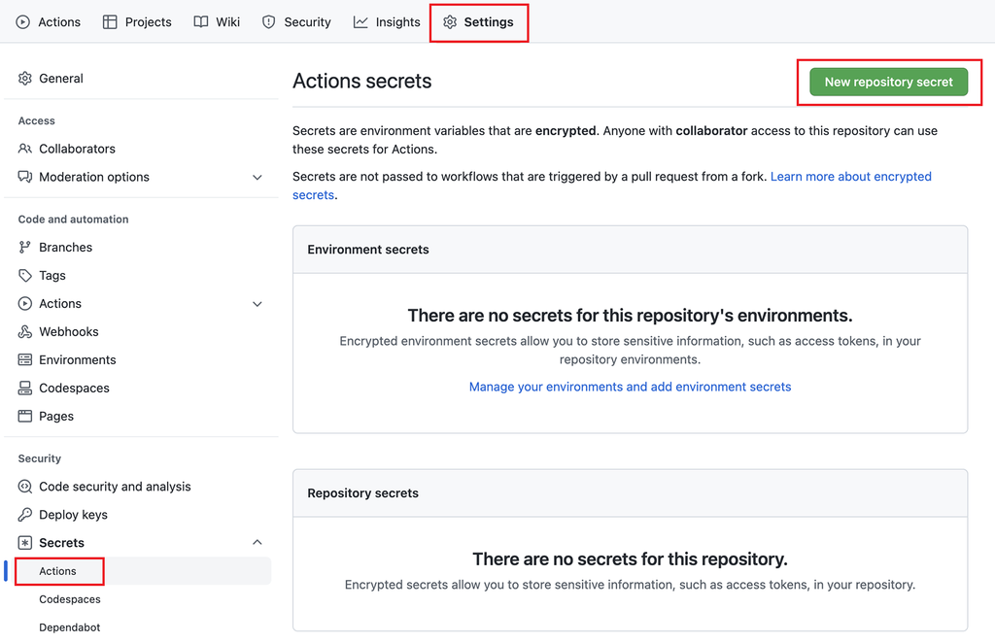Screen dimensions: 995x643
Task: Select the Insights graph icon
Action: pyautogui.click(x=359, y=21)
